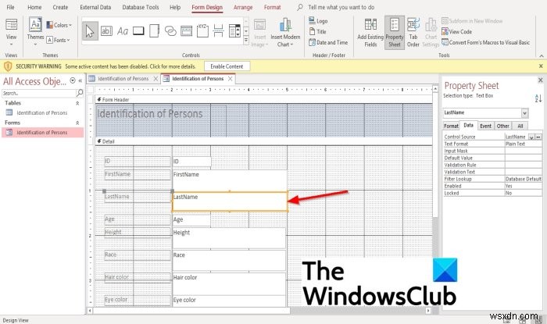The height and width of the screenshot is (324, 547).
Task: Click the Enable Content button
Action: pos(227,66)
